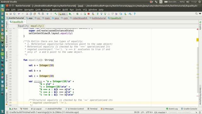Click the Replace toolbar icon

click(43, 14)
